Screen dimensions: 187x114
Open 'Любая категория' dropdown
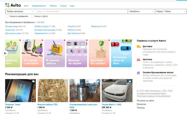click(x=20, y=12)
